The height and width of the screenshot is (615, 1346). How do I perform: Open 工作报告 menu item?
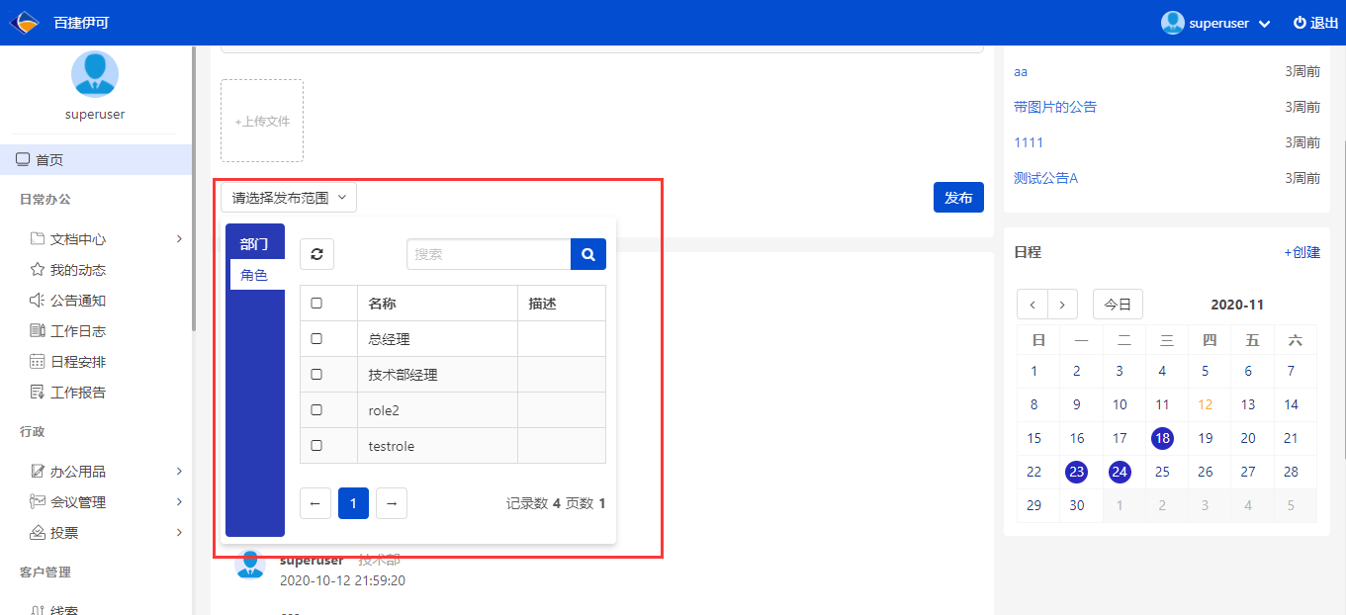tap(78, 393)
